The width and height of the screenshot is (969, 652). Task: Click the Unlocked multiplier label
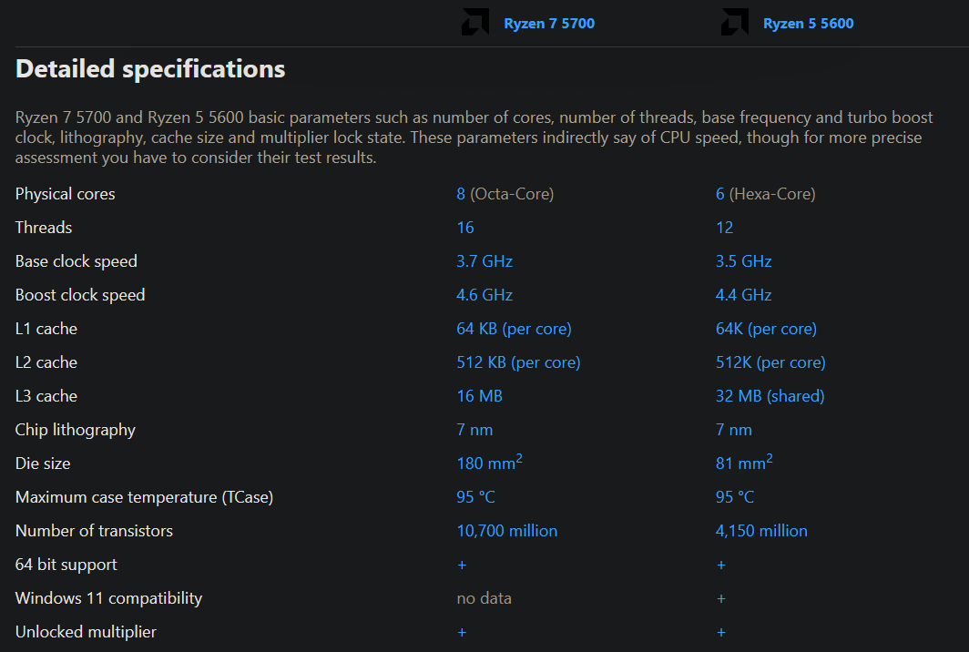tap(86, 632)
